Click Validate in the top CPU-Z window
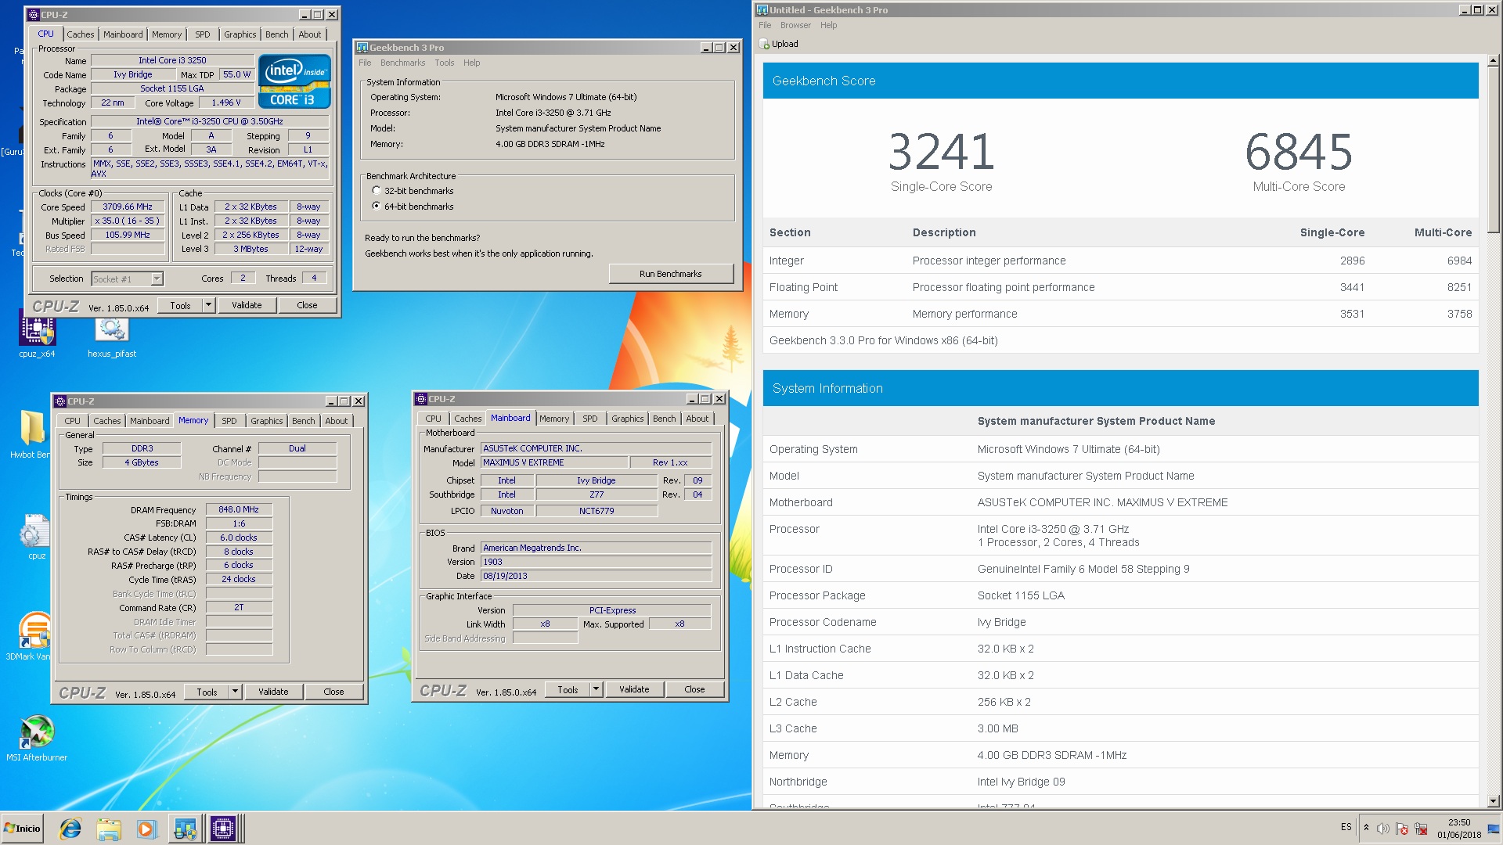The image size is (1503, 845). coord(247,305)
